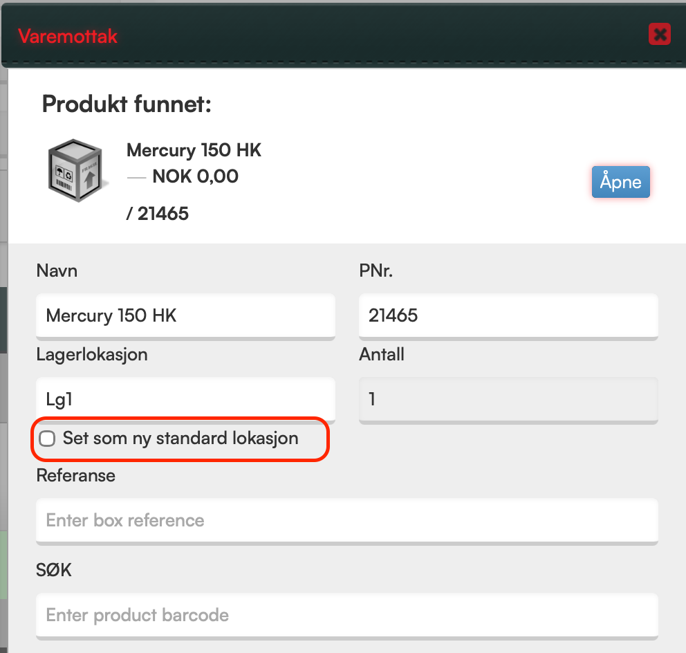
Task: Enable Set som ny standard lokasjon checkbox
Action: coord(47,439)
